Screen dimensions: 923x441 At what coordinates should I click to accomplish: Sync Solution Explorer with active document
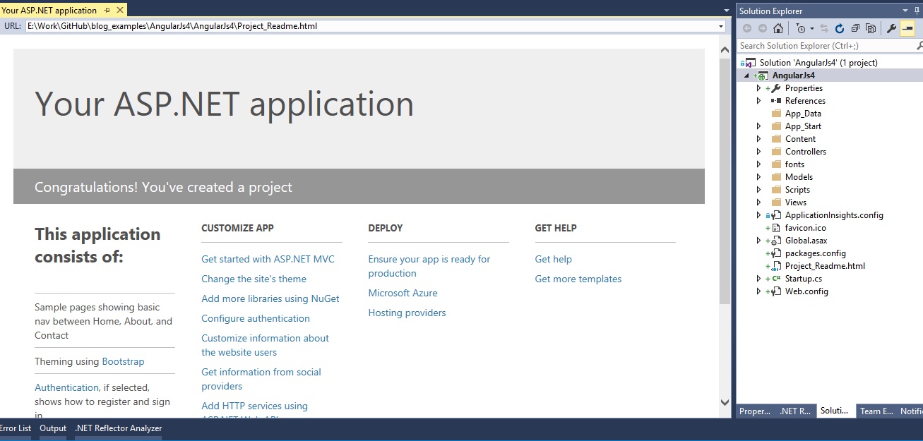825,28
